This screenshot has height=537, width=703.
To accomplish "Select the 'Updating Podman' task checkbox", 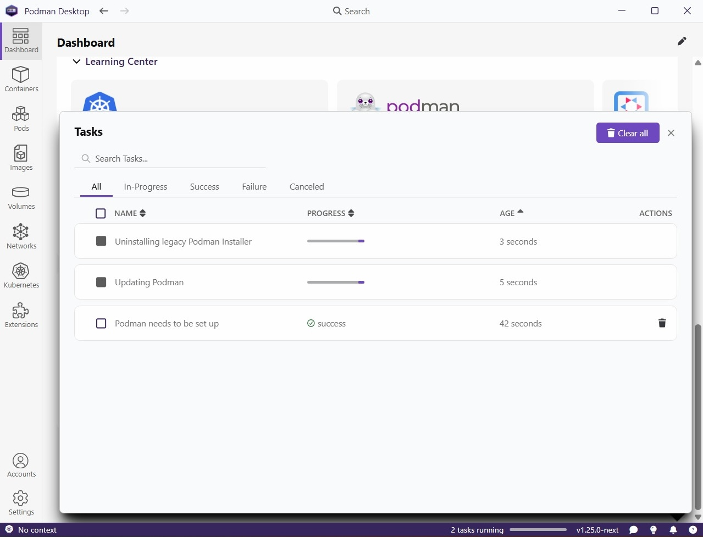I will coord(101,282).
